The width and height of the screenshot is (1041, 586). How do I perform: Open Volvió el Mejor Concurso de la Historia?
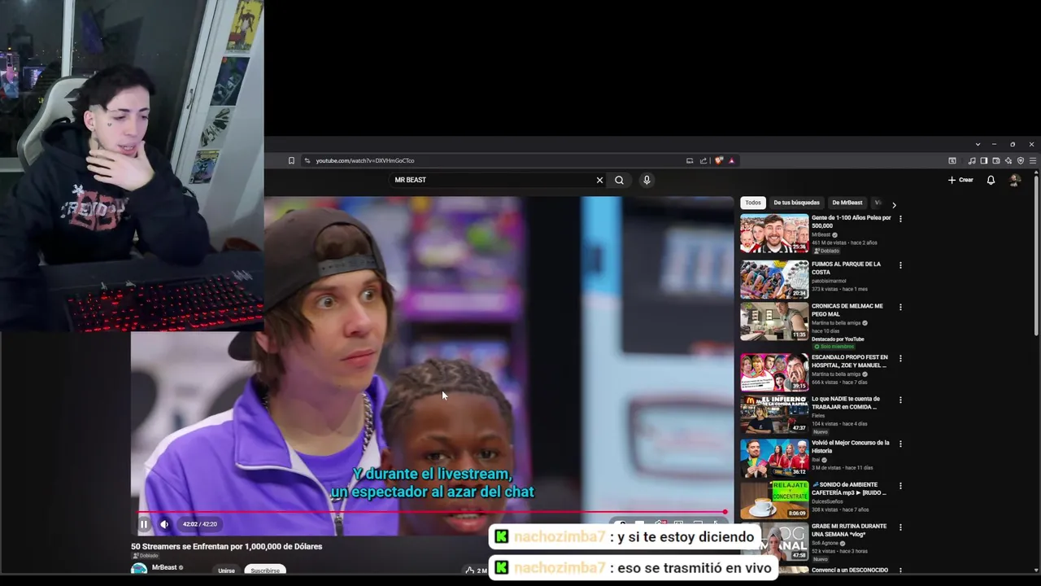[851, 446]
